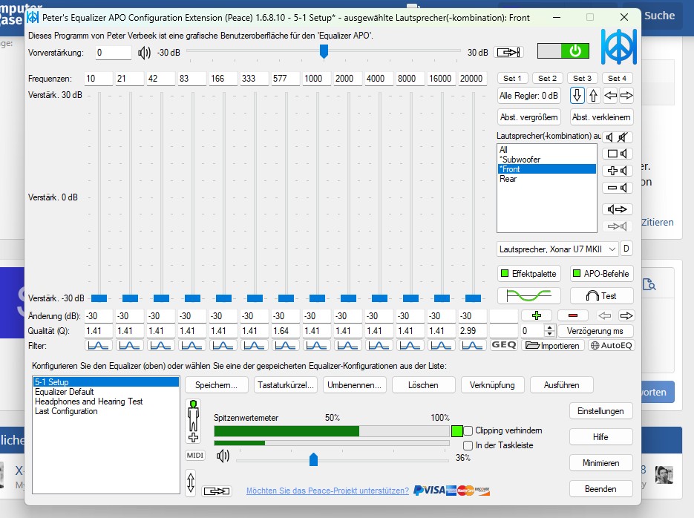This screenshot has width=694, height=518.
Task: Click the D button next to device dropdown
Action: pos(626,249)
